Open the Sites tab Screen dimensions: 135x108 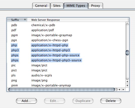pyautogui.click(x=57, y=6)
